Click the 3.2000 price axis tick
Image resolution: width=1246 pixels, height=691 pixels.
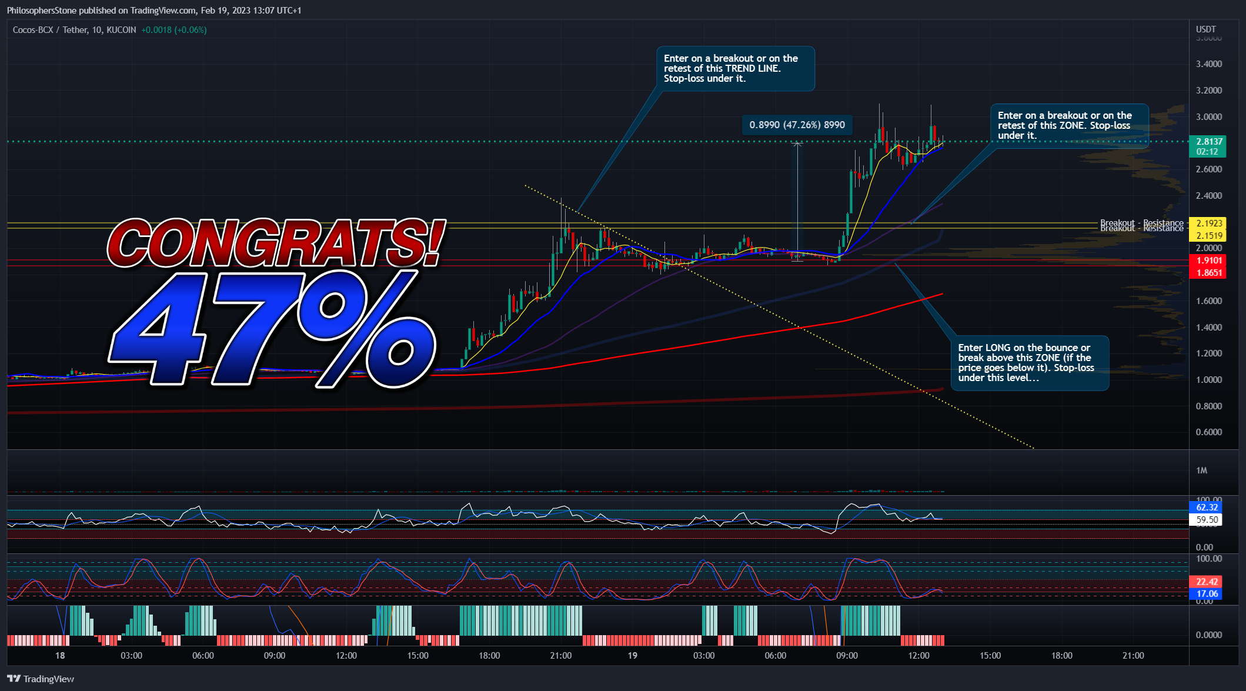[x=1209, y=91]
